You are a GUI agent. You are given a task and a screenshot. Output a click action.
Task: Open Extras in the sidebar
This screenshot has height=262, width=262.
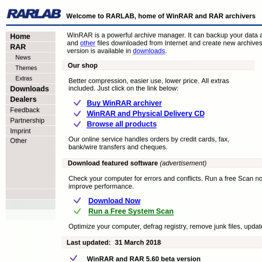[24, 78]
